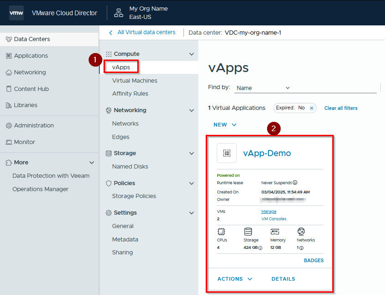Click the Applications grid icon in sidebar
The width and height of the screenshot is (385, 295).
point(9,56)
